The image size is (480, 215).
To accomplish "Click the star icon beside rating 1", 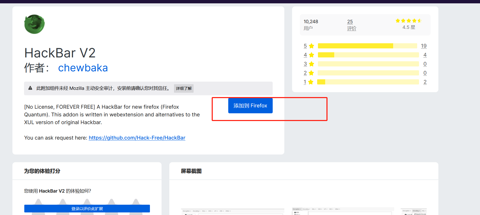I will pyautogui.click(x=311, y=82).
